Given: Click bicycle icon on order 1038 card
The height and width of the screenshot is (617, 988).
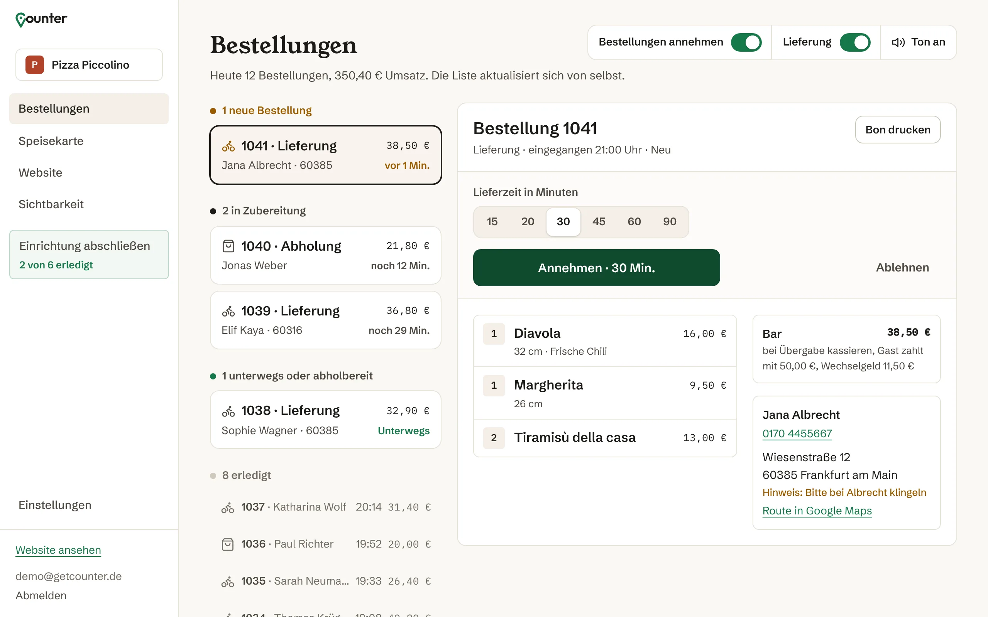Looking at the screenshot, I should [228, 411].
